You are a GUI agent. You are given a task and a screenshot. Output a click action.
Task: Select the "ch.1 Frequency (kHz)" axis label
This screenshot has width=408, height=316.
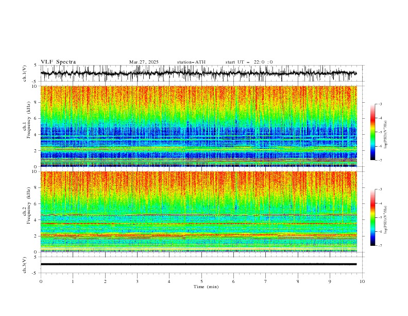pyautogui.click(x=27, y=119)
